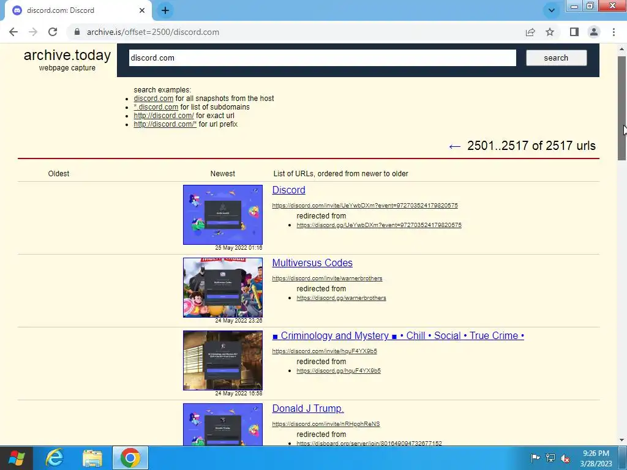Open Action Center flag tray icon
The image size is (627, 470).
tap(535, 458)
